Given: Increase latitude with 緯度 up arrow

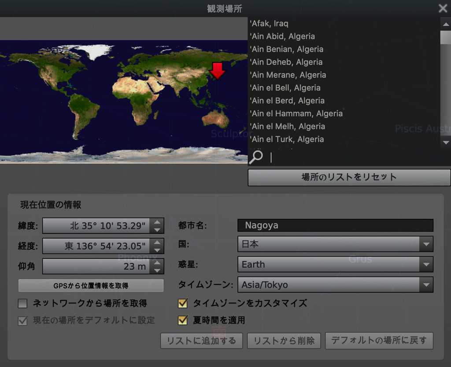Looking at the screenshot, I should (x=157, y=222).
